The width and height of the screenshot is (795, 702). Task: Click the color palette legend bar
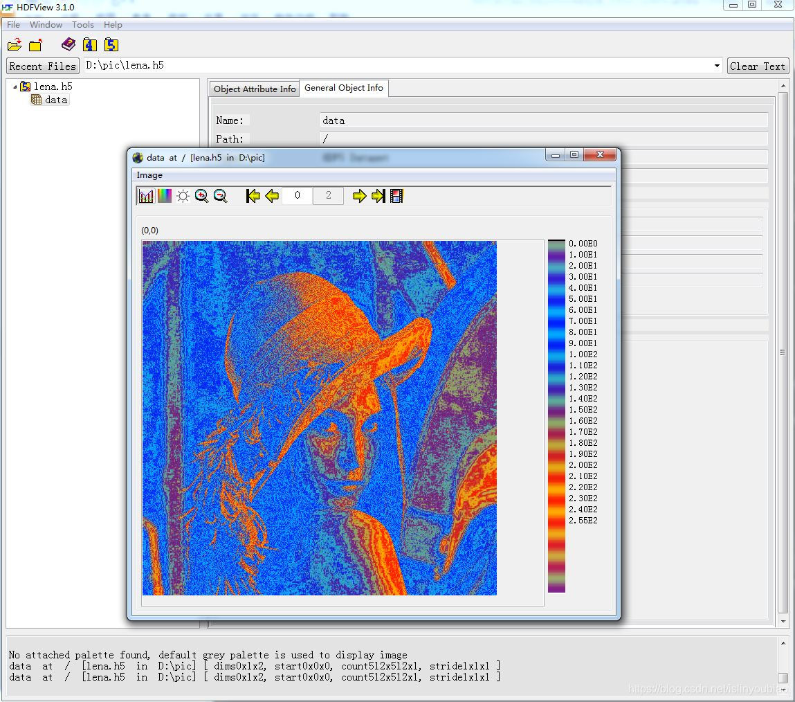point(556,416)
